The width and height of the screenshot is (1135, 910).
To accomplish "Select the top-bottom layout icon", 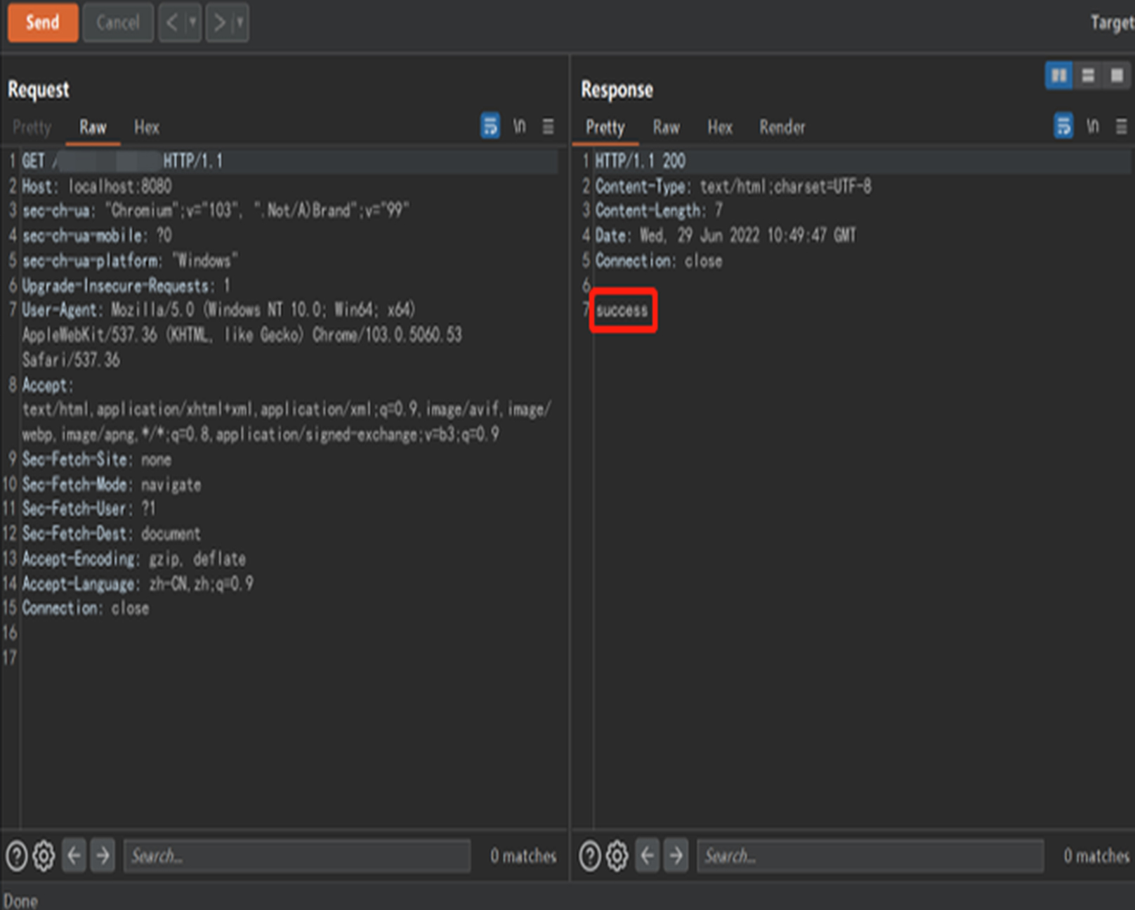I will point(1088,75).
